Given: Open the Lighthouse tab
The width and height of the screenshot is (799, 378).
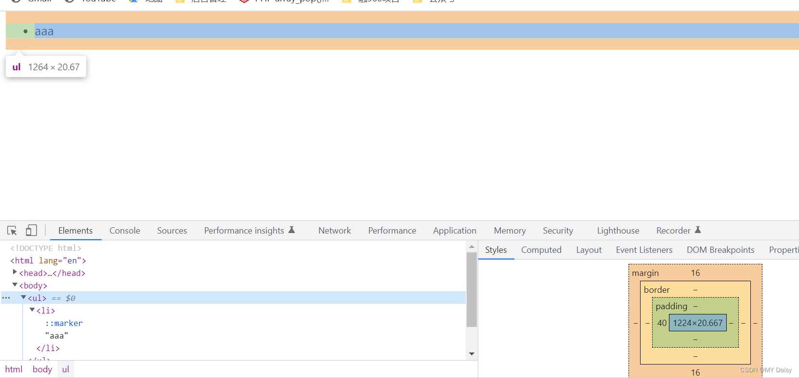Looking at the screenshot, I should (618, 231).
